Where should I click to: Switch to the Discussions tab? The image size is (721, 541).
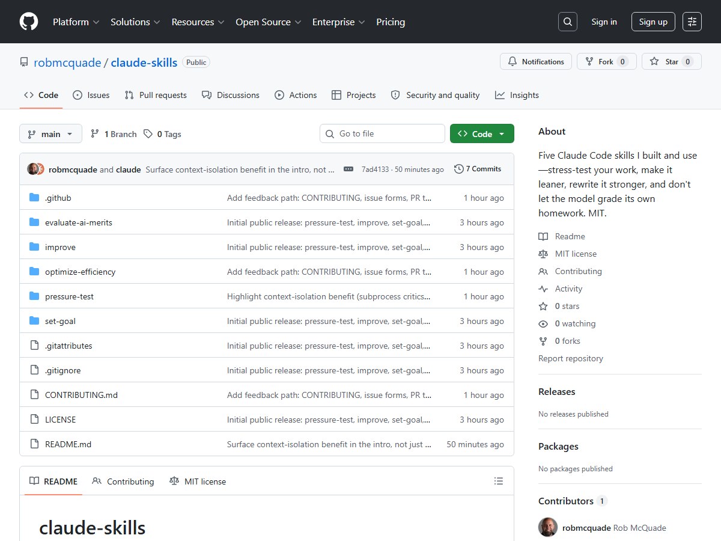click(231, 95)
